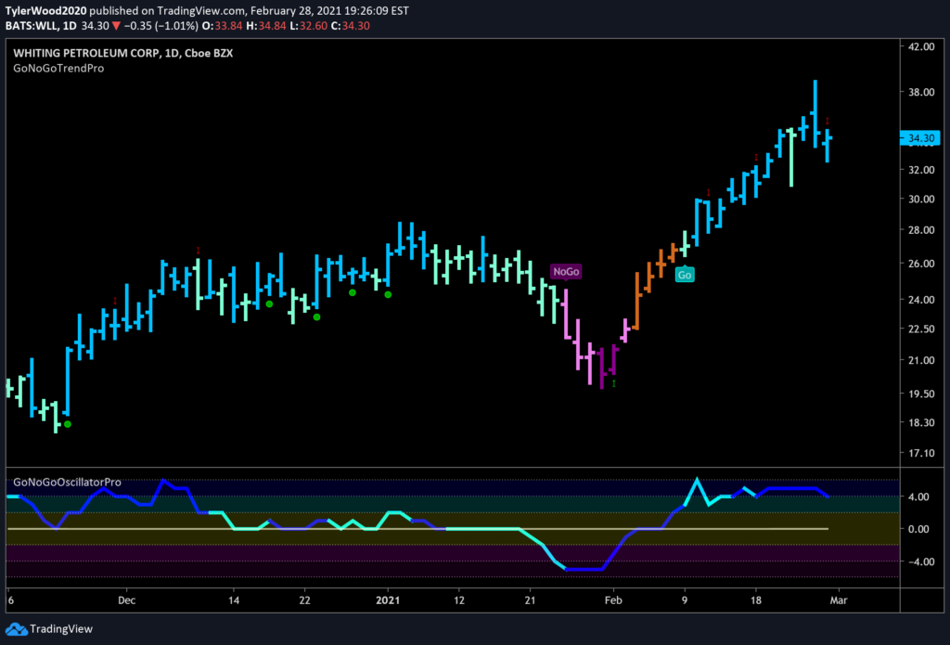
Task: Click the 18.30 price axis label
Action: click(921, 422)
